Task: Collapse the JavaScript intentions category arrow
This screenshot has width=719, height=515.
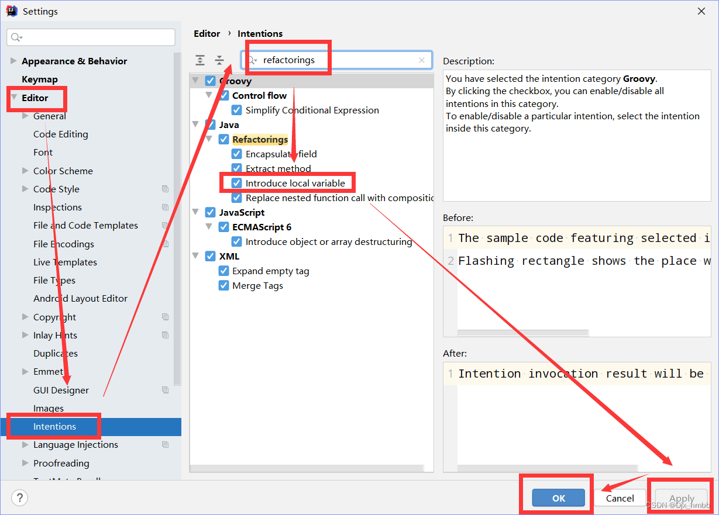Action: (x=195, y=212)
